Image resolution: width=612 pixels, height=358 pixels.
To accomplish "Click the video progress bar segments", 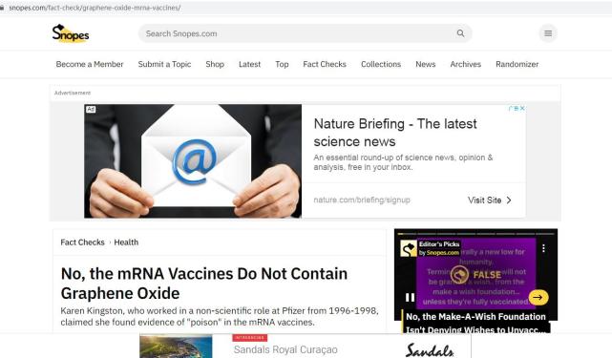I will tap(475, 234).
